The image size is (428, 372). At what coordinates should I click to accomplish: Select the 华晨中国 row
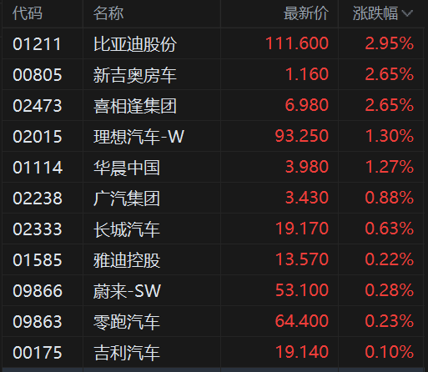click(x=213, y=167)
